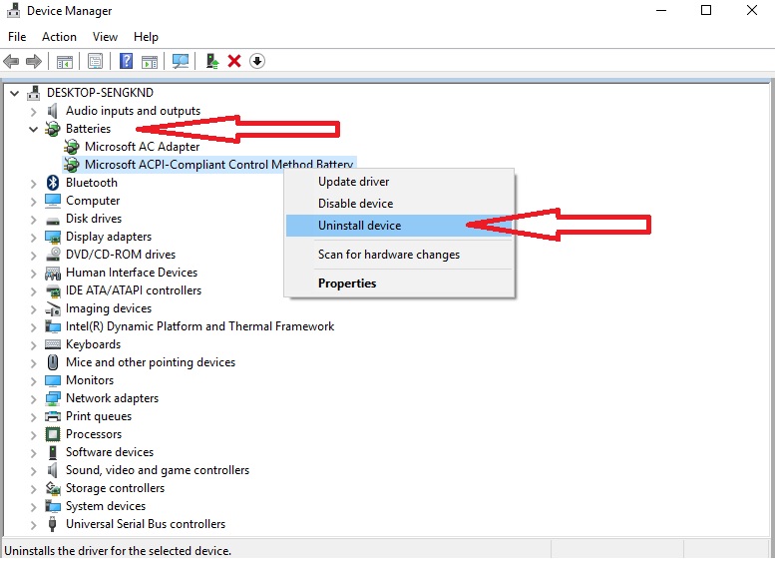Viewport: 775px width, 568px height.
Task: Click the Device Manager title bar icon
Action: pyautogui.click(x=13, y=10)
